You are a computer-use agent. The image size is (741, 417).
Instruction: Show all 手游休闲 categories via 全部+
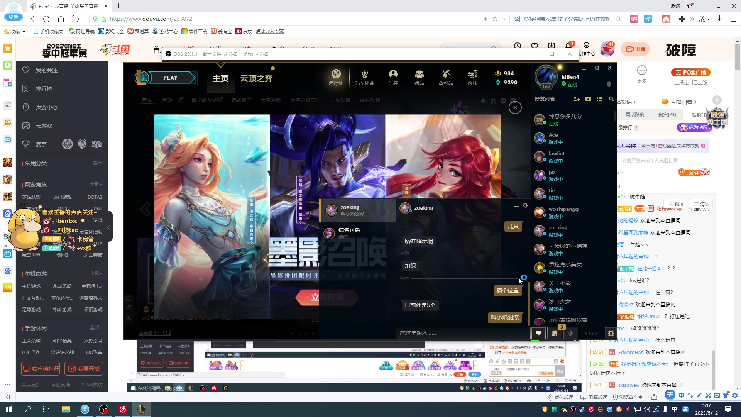(x=96, y=328)
